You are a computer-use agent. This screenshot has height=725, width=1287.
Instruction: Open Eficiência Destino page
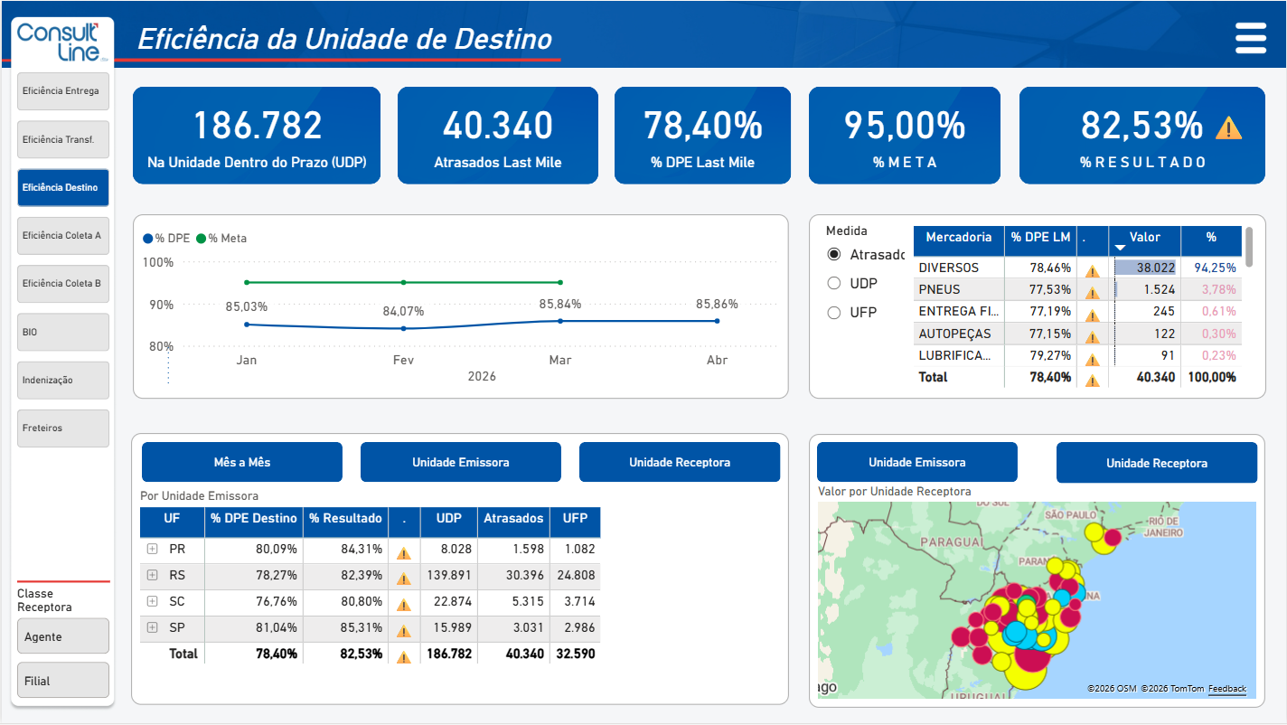[x=63, y=187]
